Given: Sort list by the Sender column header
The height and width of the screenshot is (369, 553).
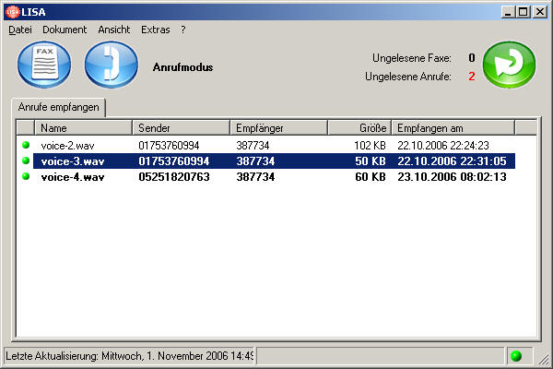Looking at the screenshot, I should click(181, 128).
